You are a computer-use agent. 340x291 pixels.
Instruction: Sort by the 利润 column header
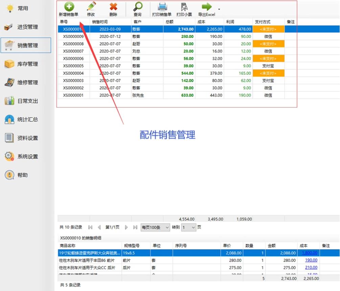[238, 22]
